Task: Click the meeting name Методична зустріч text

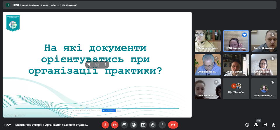Action: click(52, 125)
